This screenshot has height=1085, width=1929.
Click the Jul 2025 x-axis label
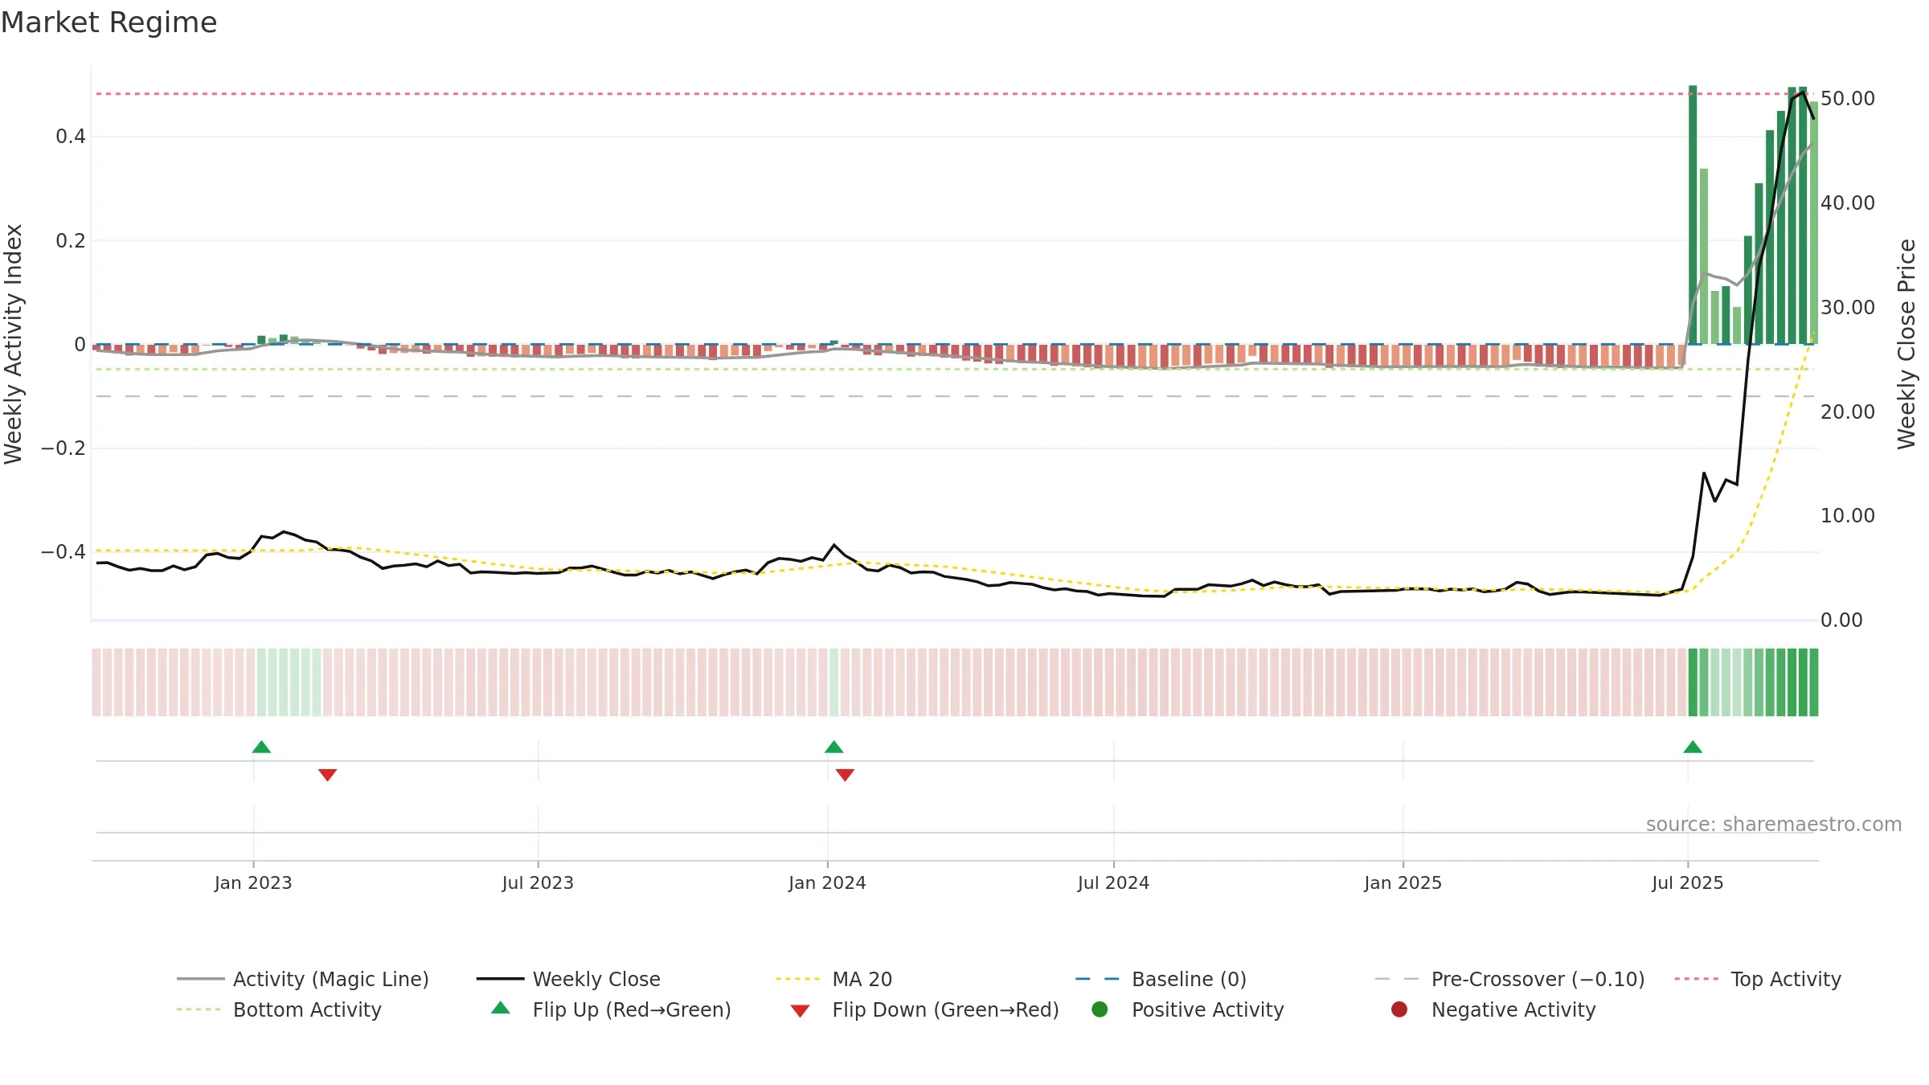point(1688,882)
